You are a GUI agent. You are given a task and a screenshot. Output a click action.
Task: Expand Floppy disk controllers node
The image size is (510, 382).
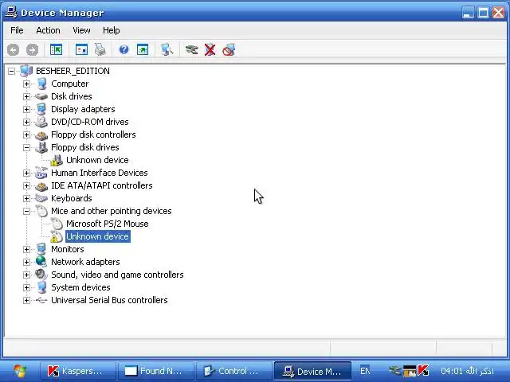pos(26,134)
